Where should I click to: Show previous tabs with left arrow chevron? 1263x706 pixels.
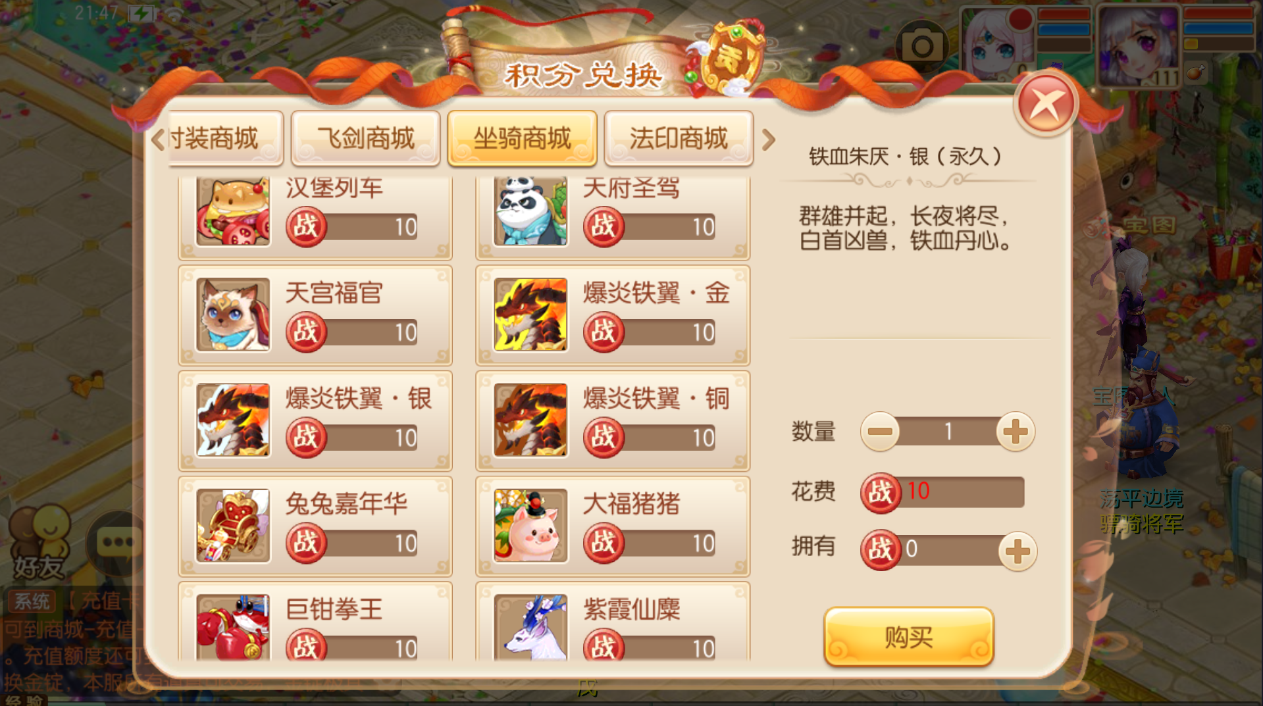158,139
